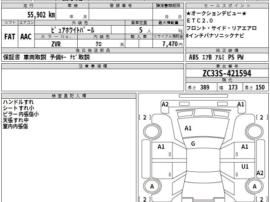Click the 内装色 header
The image size is (270, 202).
click(x=101, y=37)
